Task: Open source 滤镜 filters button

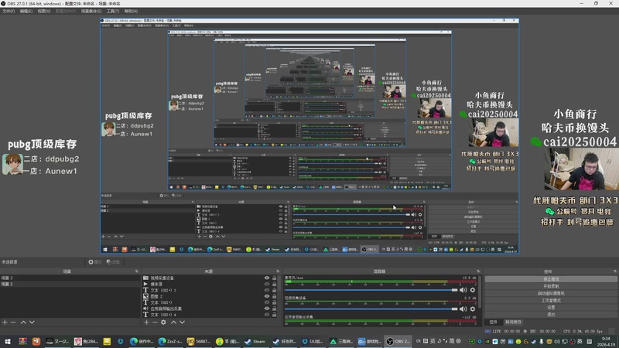Action: [x=113, y=262]
